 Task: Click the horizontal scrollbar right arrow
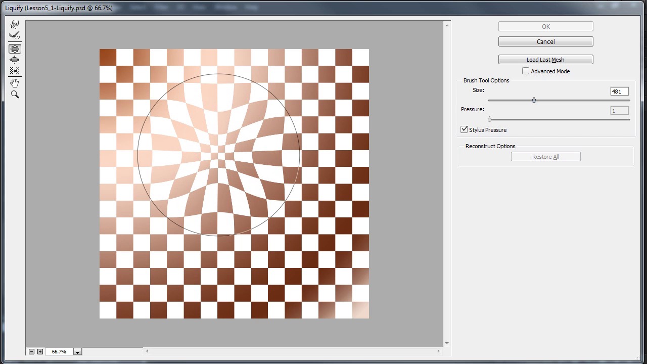[438, 351]
